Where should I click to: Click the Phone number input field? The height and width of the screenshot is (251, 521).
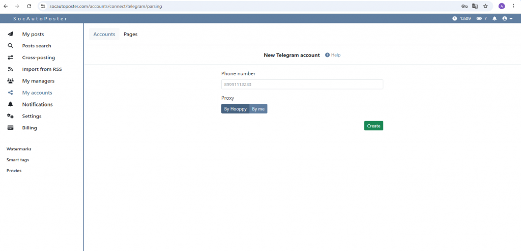[x=302, y=85]
